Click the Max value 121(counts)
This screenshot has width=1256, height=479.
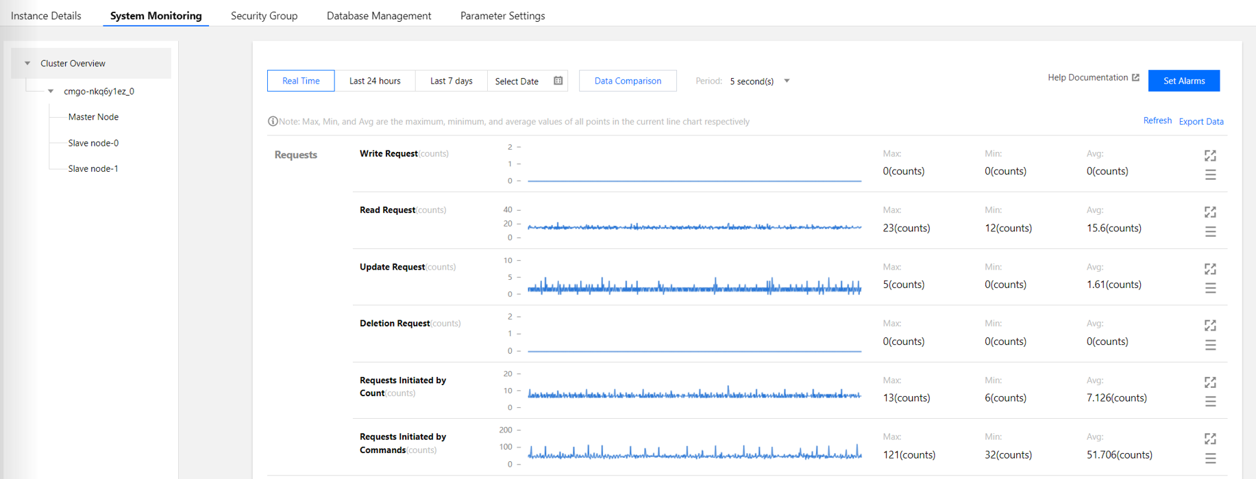pyautogui.click(x=909, y=454)
